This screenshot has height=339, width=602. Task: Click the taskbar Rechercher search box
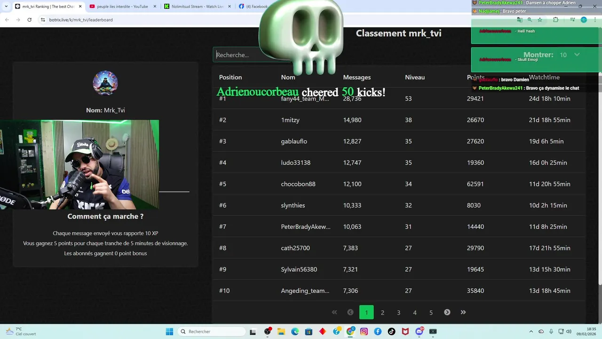point(211,331)
